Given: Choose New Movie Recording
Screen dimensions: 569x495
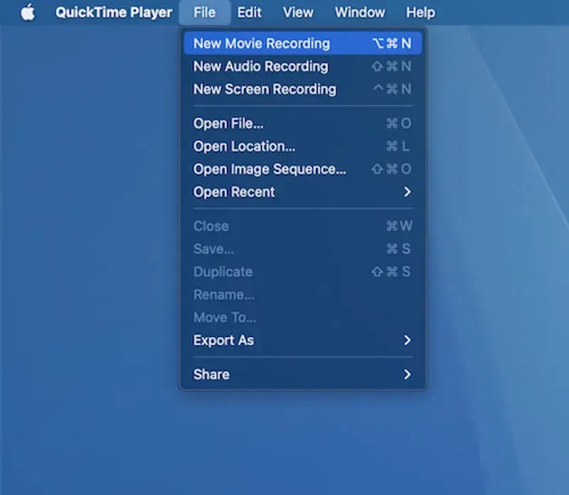Looking at the screenshot, I should click(x=303, y=43).
